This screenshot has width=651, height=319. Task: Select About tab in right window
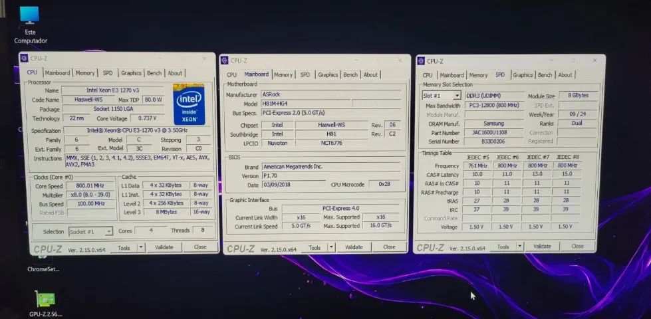pos(565,75)
